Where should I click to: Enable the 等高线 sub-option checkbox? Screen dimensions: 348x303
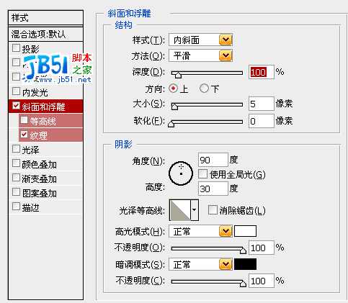24,119
